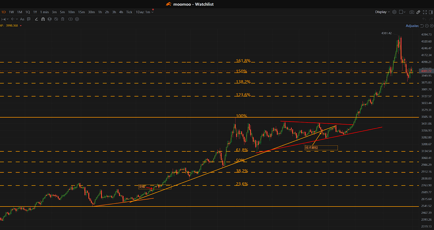This screenshot has height=230, width=434.
Task: Select the 4h interval
Action: [121, 12]
